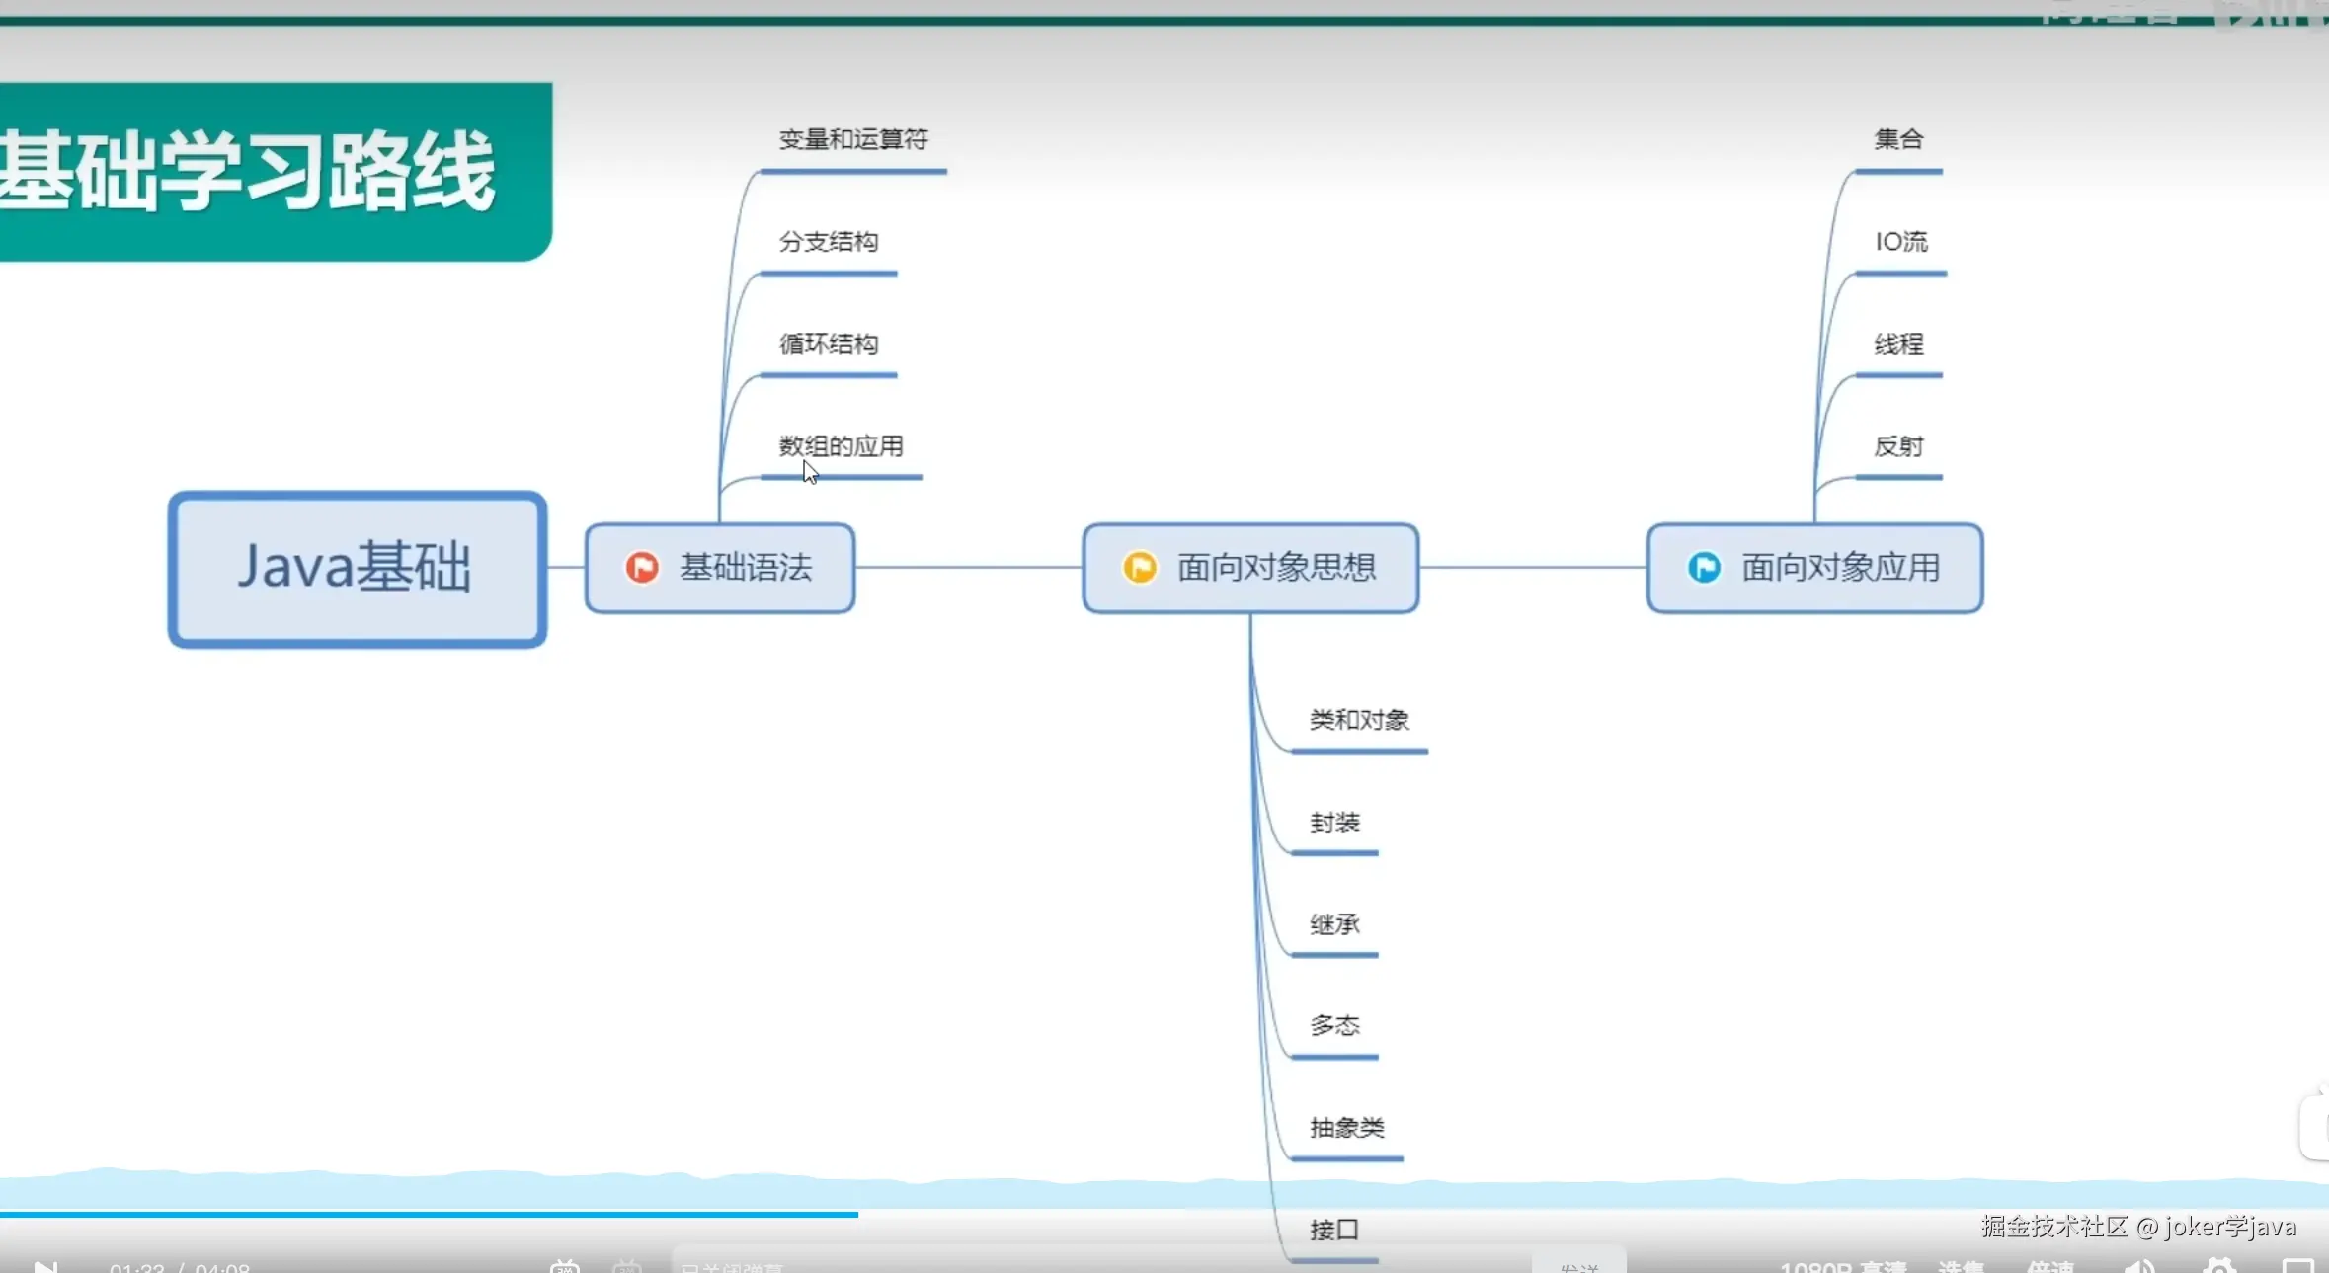Viewport: 2329px width, 1273px height.
Task: Click the next episode button
Action: [44, 1267]
